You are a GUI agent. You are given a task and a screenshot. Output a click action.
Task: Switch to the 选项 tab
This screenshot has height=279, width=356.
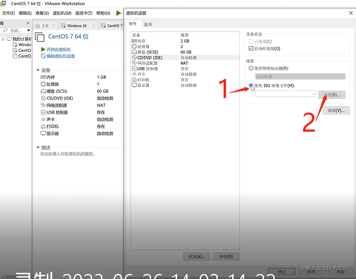(149, 24)
